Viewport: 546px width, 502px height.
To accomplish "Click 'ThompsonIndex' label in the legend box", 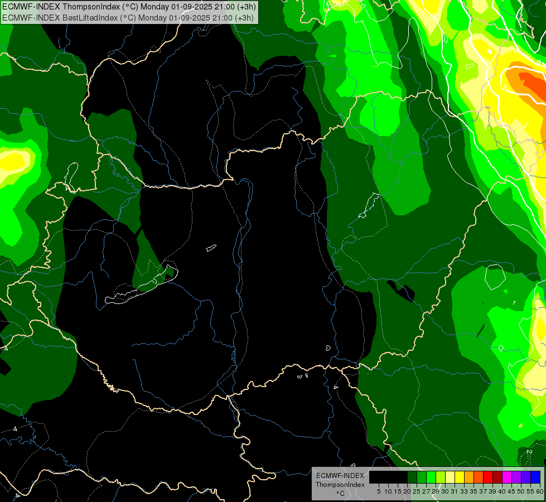I will point(340,485).
